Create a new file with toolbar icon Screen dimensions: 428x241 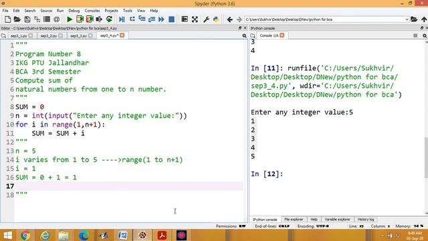tap(7, 19)
